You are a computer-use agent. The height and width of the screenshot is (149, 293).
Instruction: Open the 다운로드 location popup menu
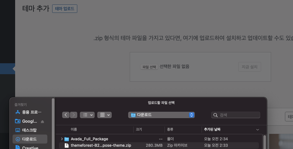[161, 115]
